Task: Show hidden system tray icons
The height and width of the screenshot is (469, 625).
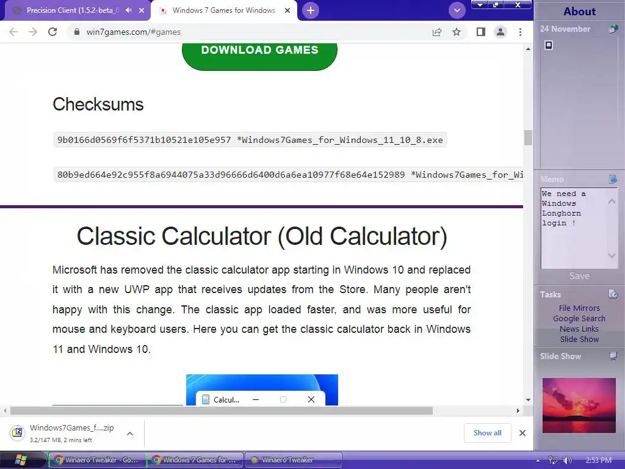Action: coord(538,460)
